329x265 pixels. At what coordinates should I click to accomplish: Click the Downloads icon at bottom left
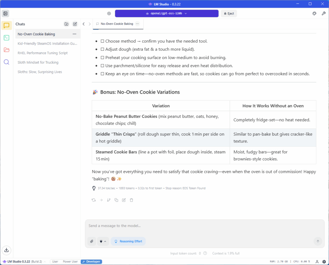coord(6,250)
